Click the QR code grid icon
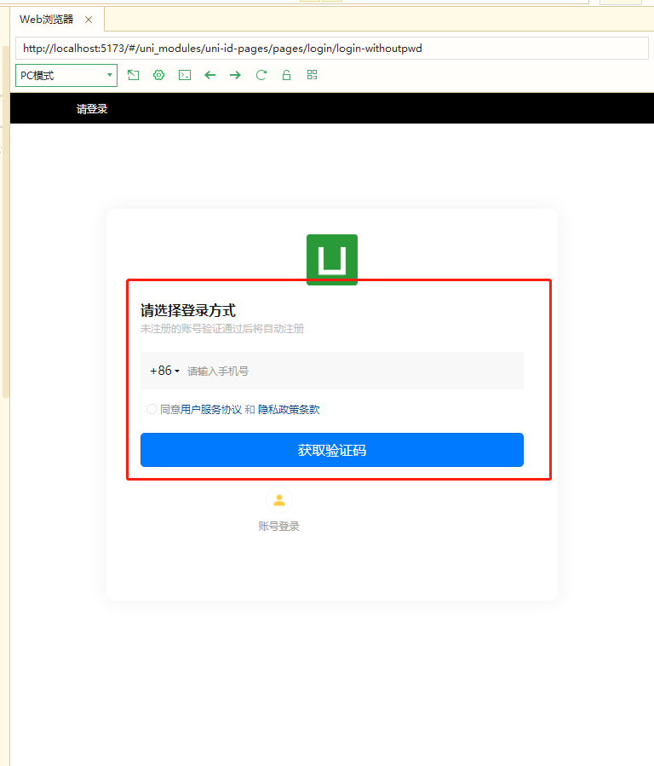654x766 pixels. point(312,75)
